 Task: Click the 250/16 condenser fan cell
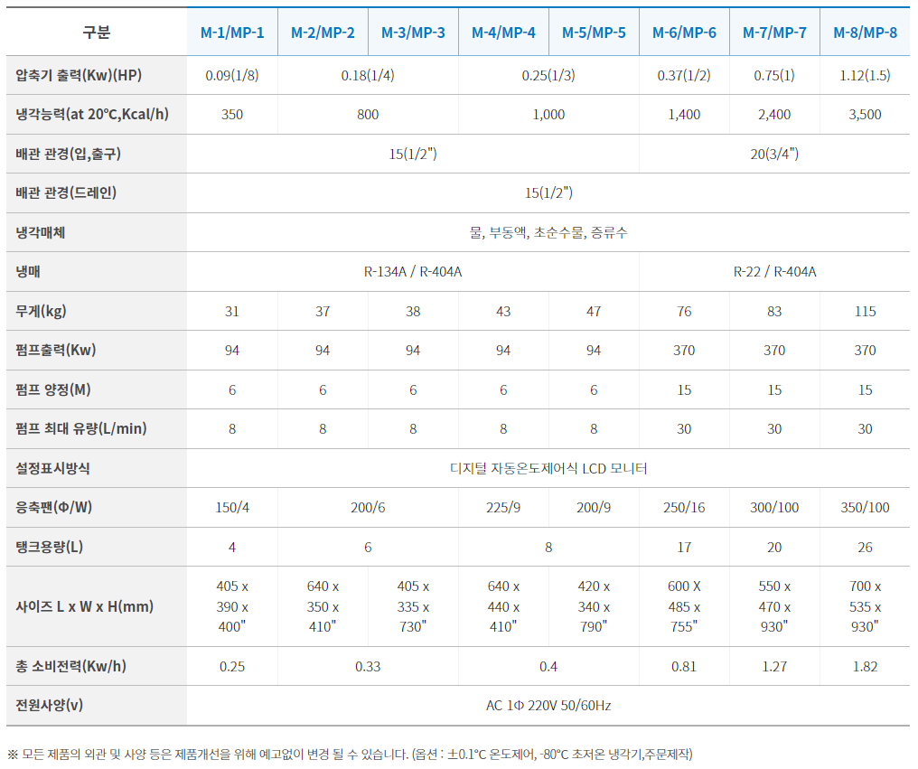point(684,507)
